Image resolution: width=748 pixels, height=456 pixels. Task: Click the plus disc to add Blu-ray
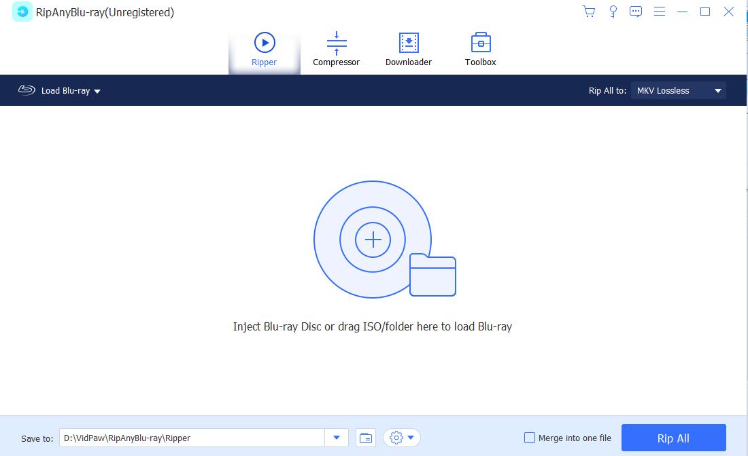point(373,240)
